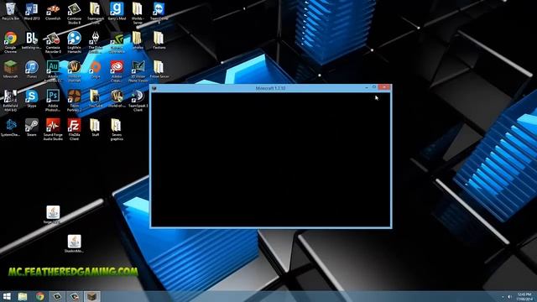Select the Adobe Audition CC icon
This screenshot has height=302, width=537.
(x=53, y=71)
